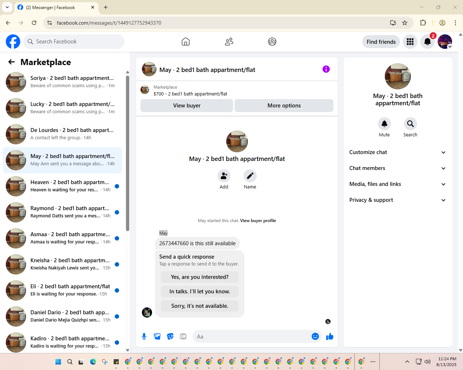Click the browser address bar URL
Screen dimensions: 463x370
pyautogui.click(x=109, y=23)
